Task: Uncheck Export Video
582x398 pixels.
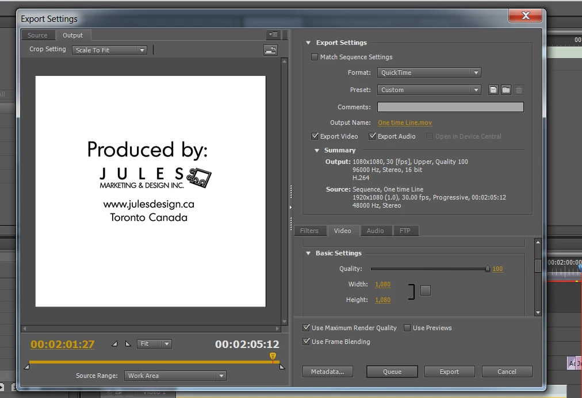Action: click(315, 136)
